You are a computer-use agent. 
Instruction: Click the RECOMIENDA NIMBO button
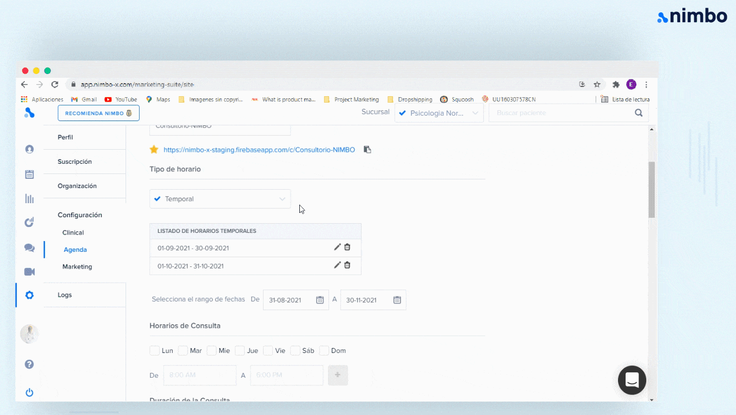(98, 113)
